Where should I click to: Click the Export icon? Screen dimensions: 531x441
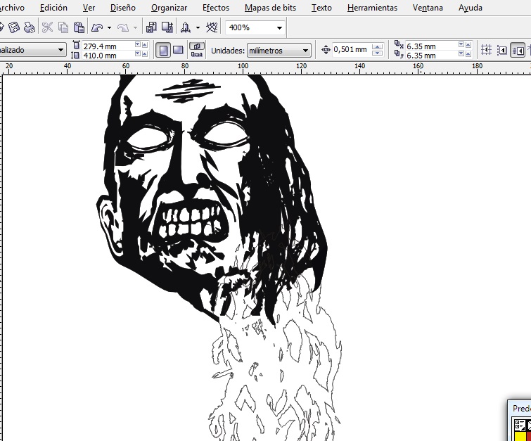click(x=167, y=27)
